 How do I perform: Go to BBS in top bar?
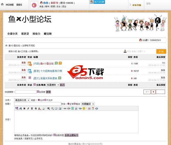(19, 5)
